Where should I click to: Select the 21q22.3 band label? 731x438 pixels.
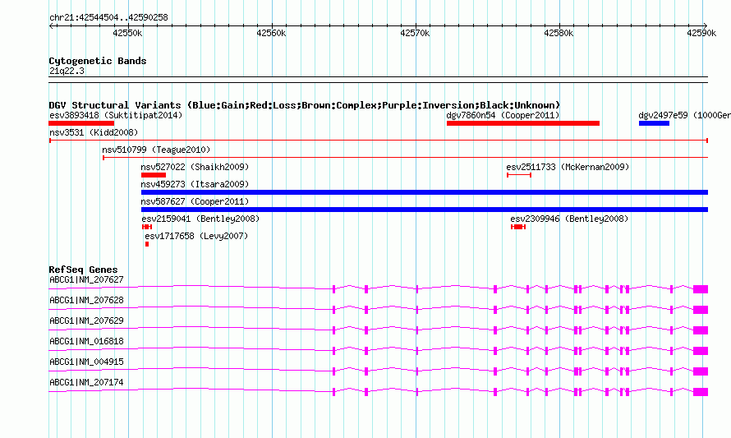pos(67,71)
